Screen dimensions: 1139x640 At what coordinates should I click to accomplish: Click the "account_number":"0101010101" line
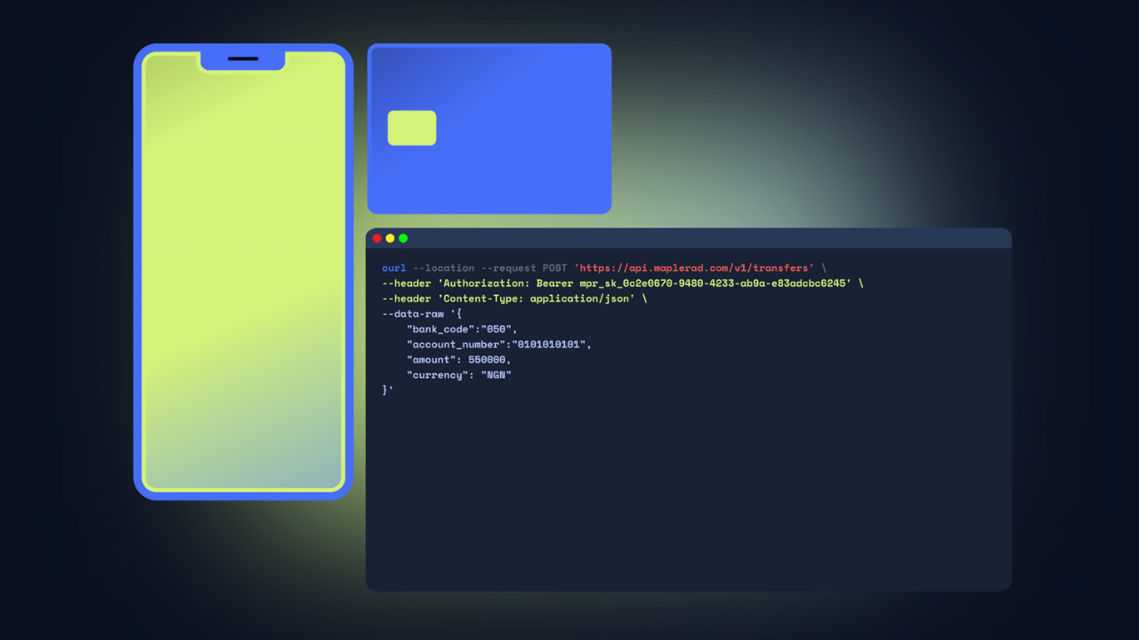499,344
